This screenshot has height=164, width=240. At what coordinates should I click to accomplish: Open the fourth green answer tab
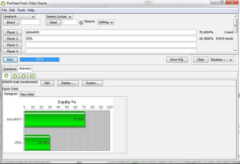(32, 76)
